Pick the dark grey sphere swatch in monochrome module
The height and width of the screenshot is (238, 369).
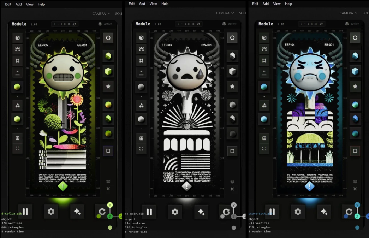[232, 134]
